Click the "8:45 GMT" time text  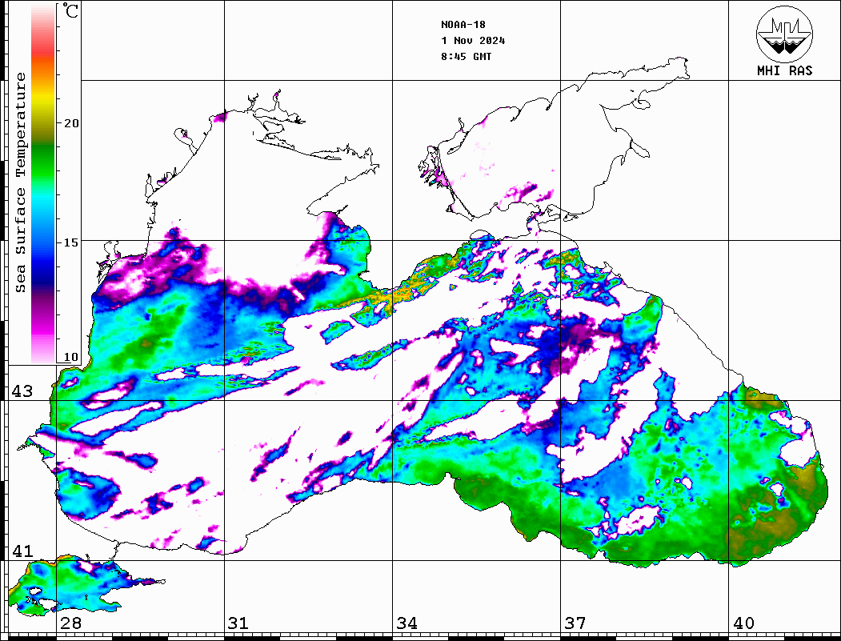pyautogui.click(x=466, y=56)
